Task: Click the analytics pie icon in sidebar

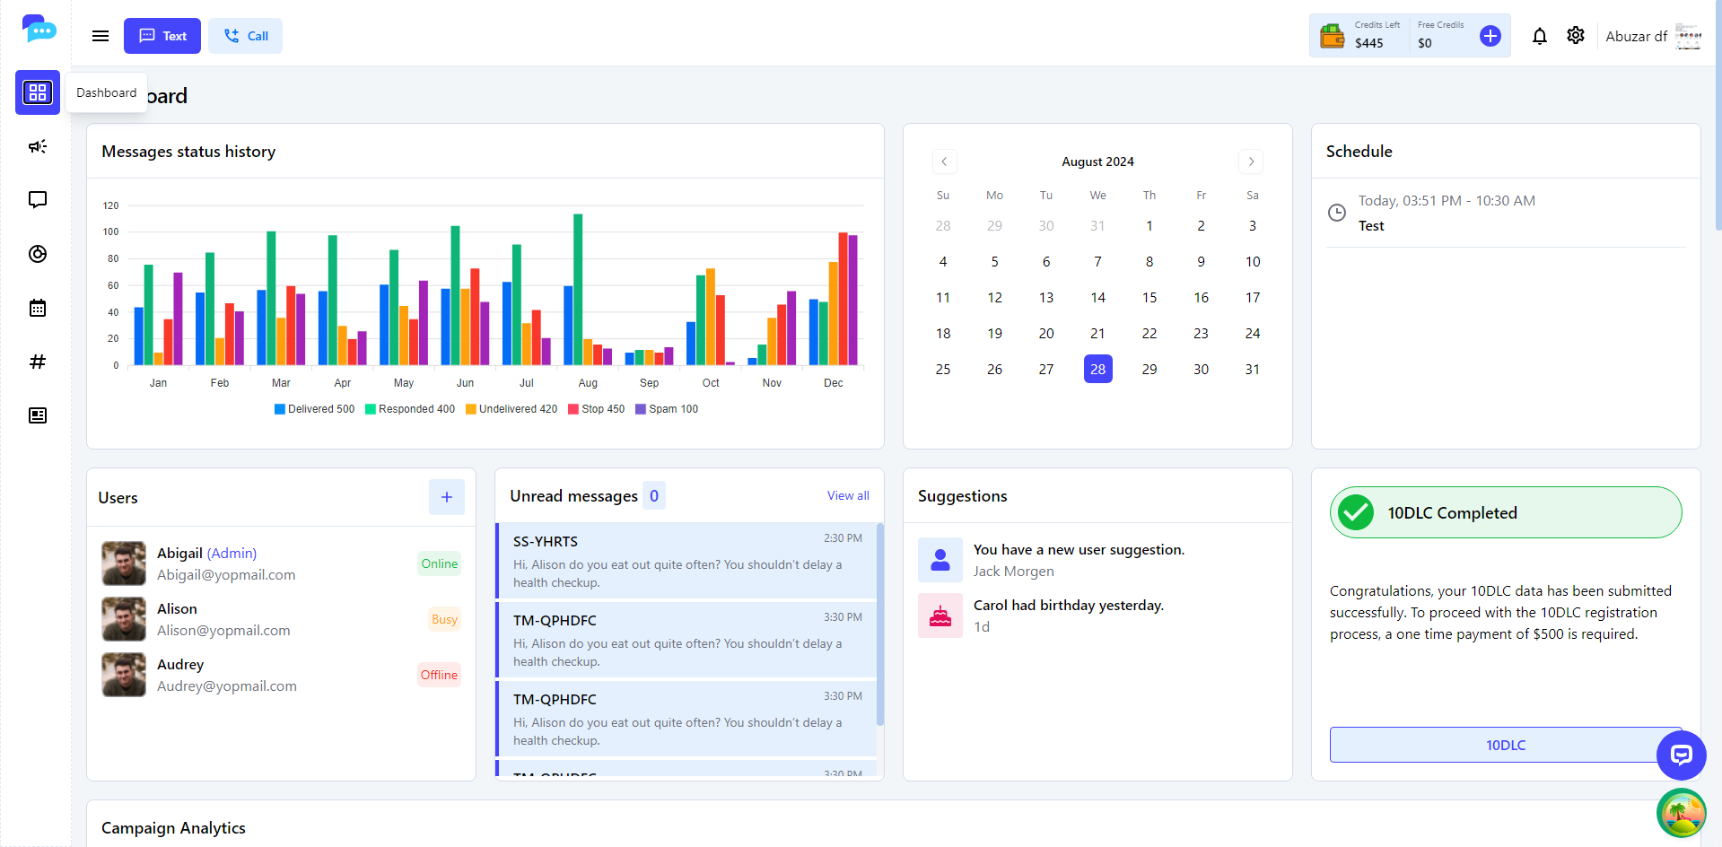Action: [x=37, y=254]
